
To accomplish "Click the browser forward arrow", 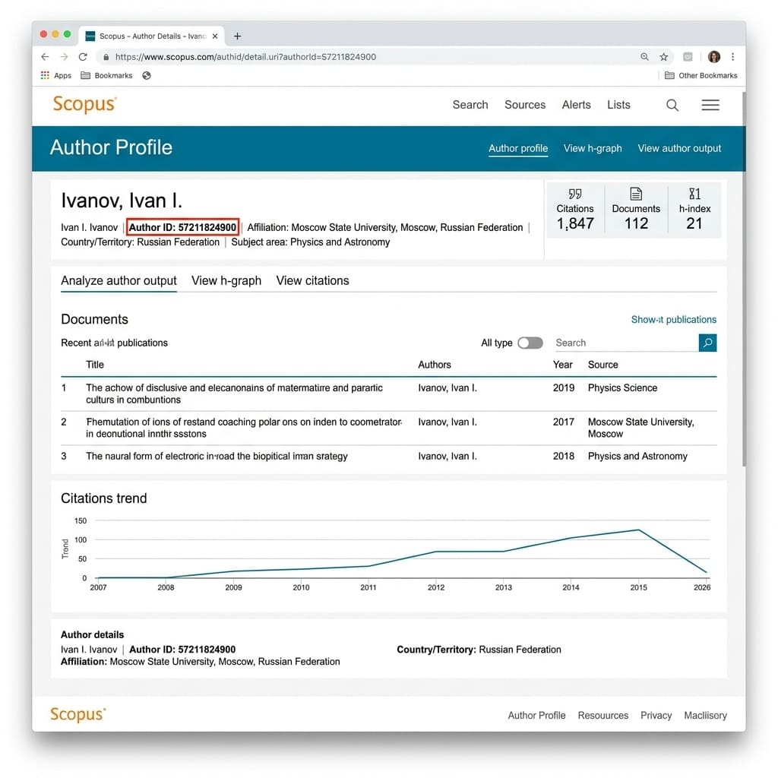I will click(64, 57).
